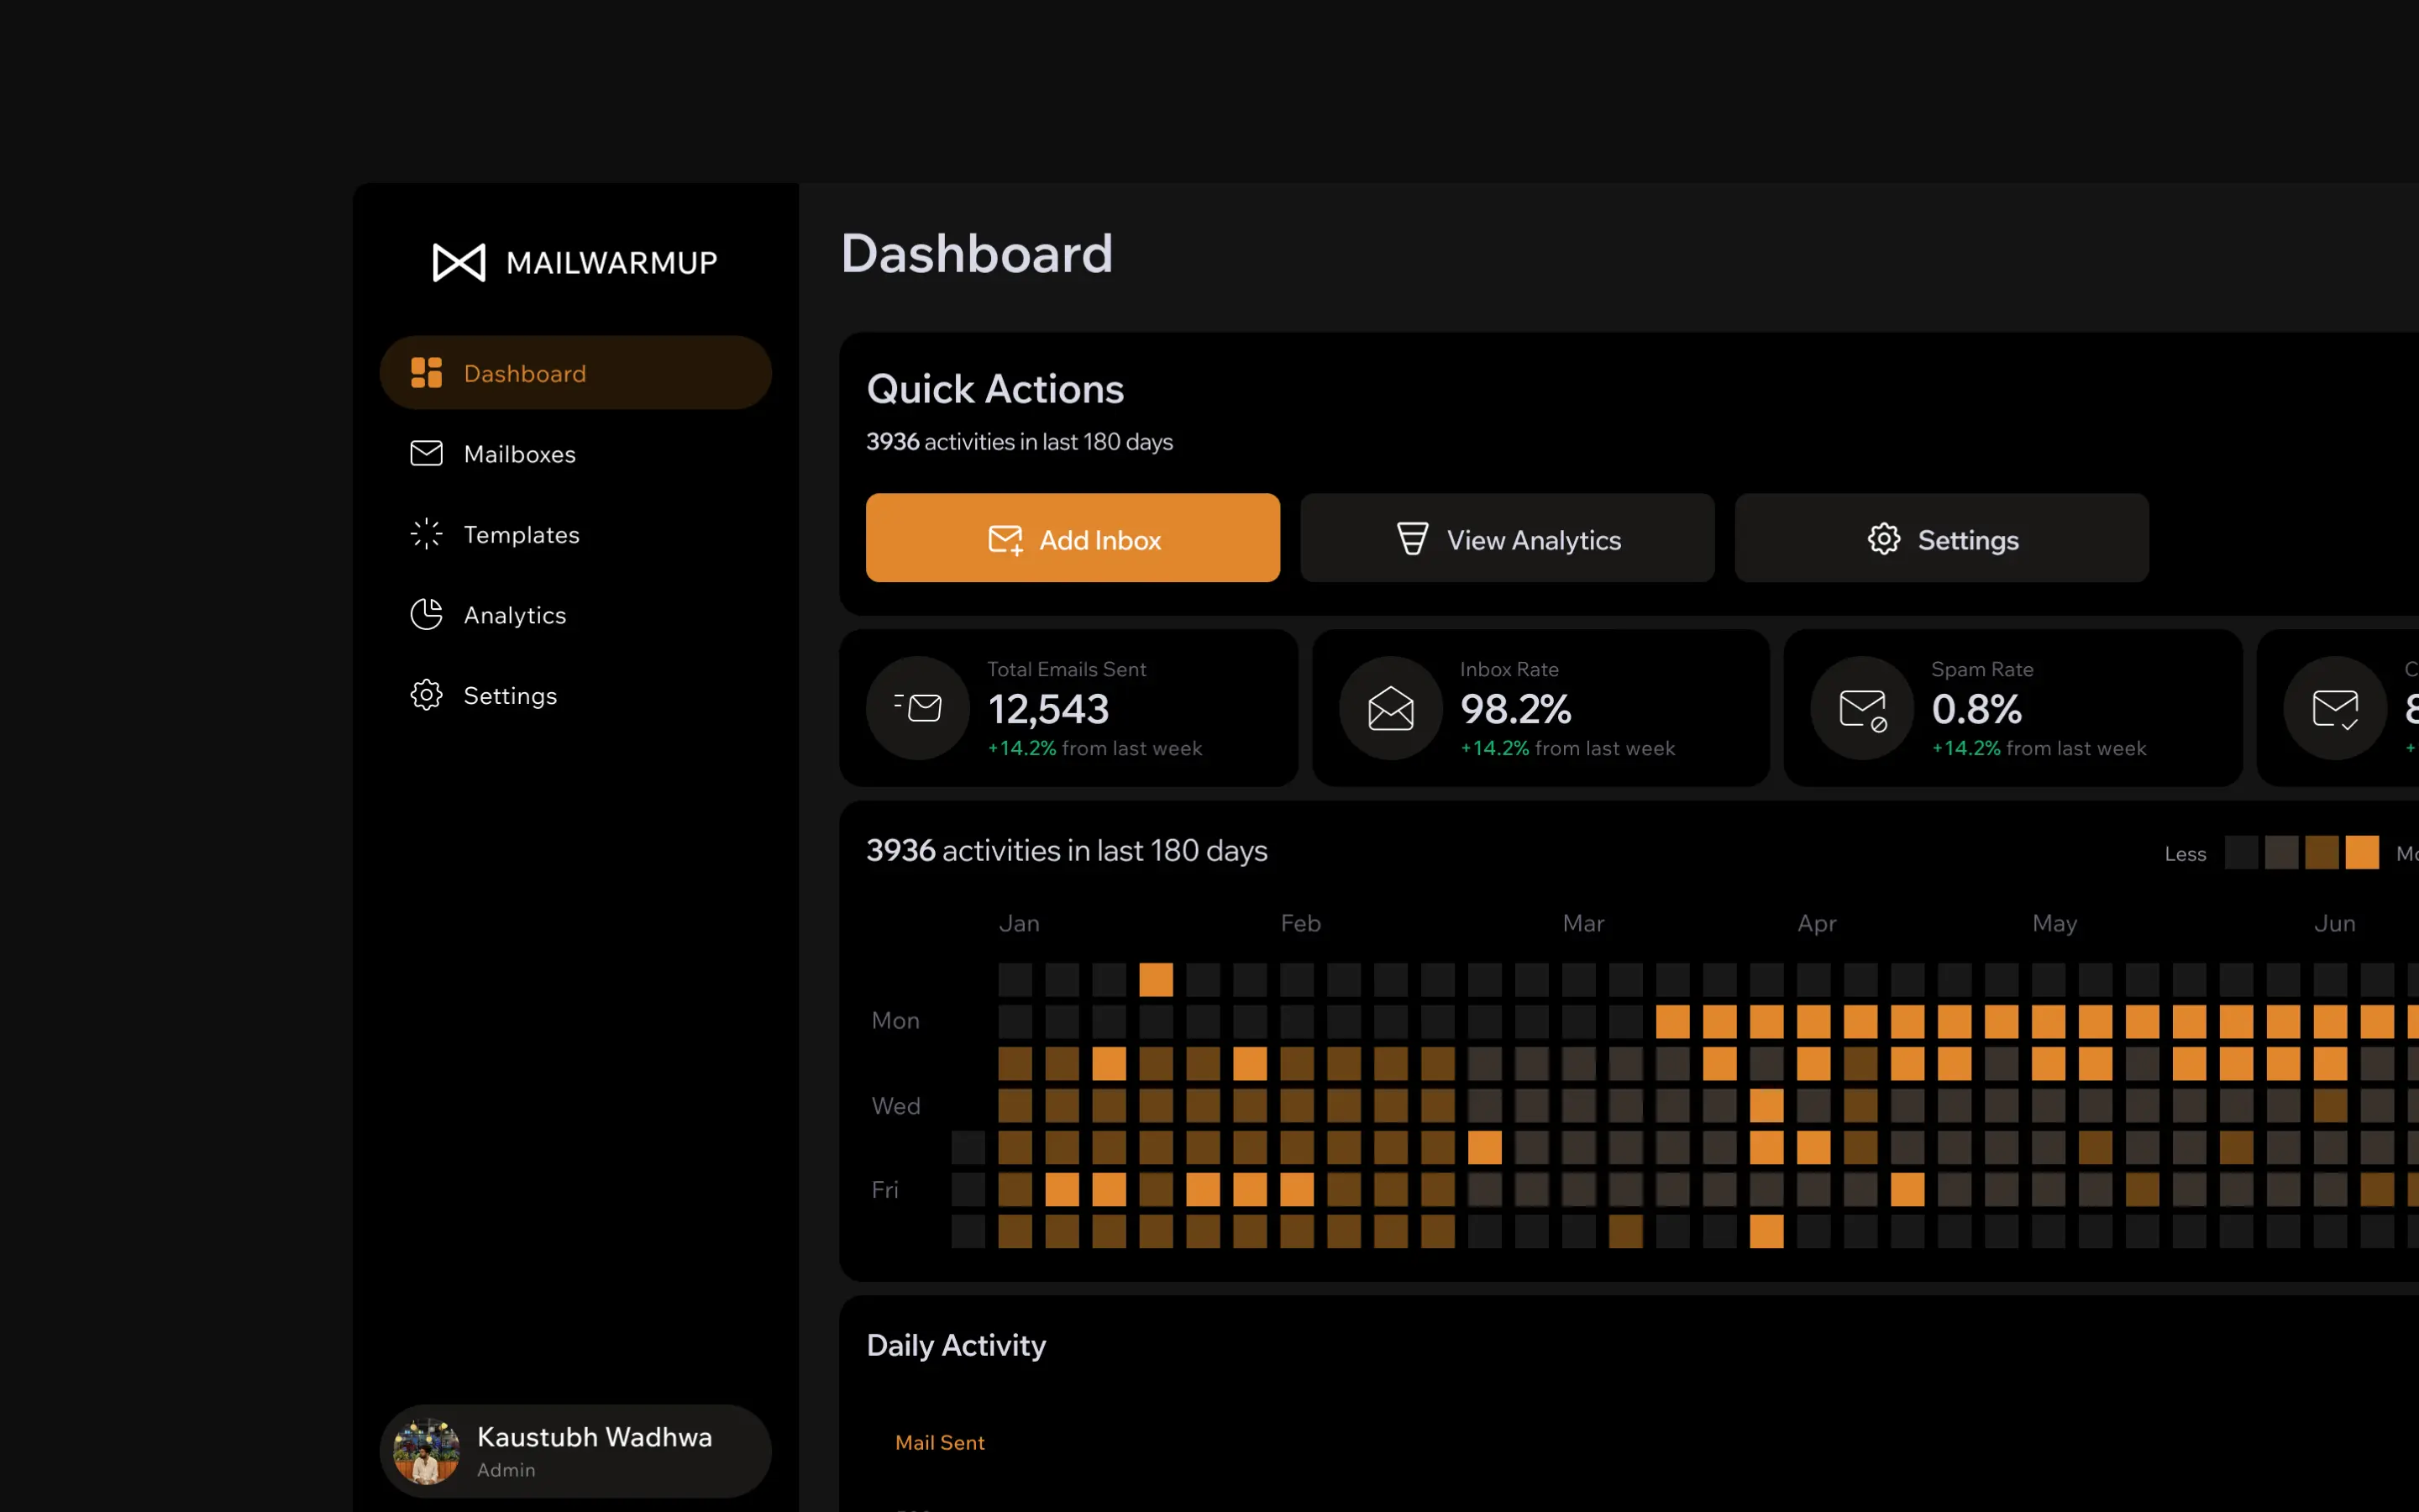Open the Dashboard menu item
Image resolution: width=2419 pixels, height=1512 pixels.
(x=575, y=373)
